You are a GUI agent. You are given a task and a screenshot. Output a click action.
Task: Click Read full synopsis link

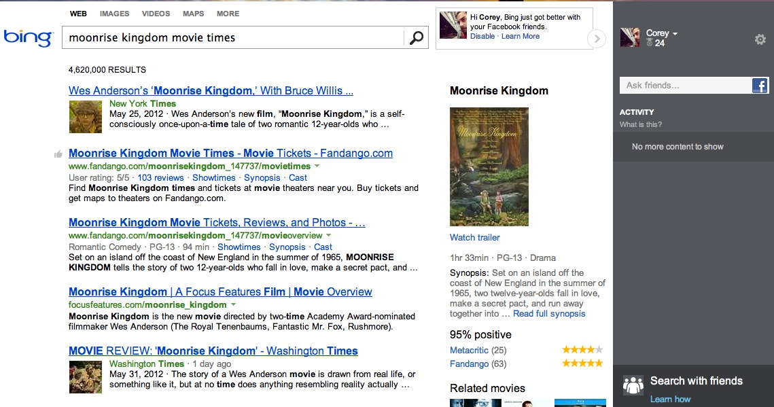point(549,314)
